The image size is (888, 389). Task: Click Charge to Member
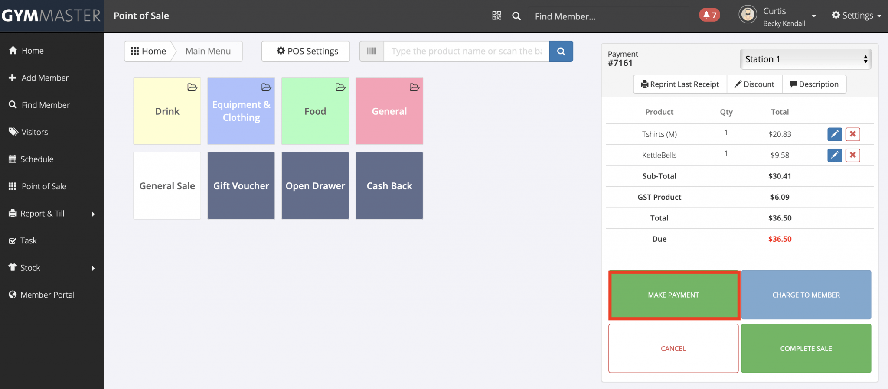point(806,295)
